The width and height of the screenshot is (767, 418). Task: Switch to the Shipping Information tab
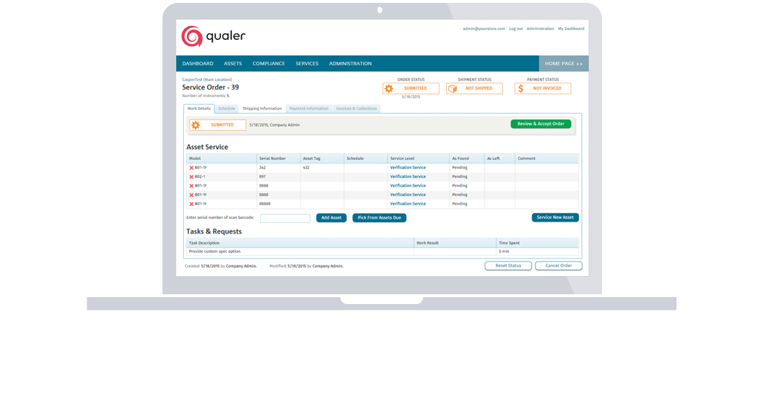click(x=262, y=108)
